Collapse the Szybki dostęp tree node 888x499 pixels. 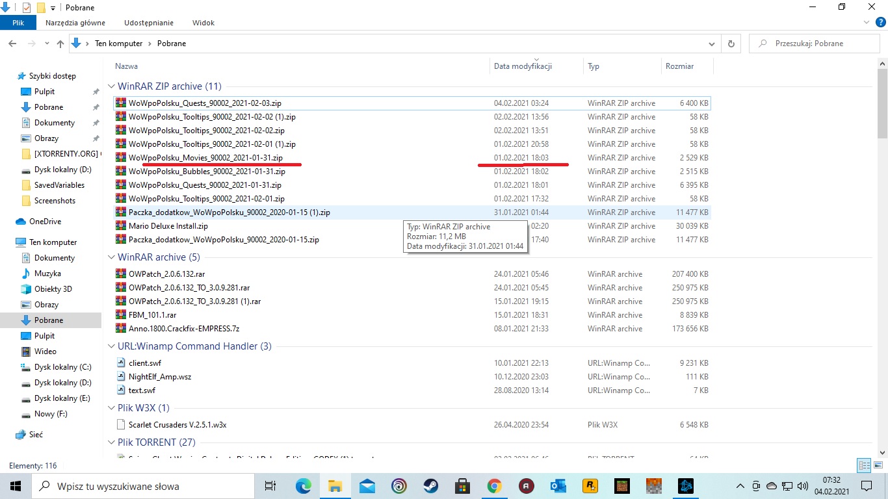[x=9, y=76]
